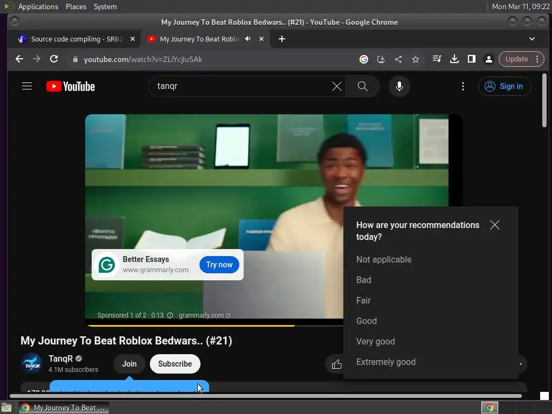The height and width of the screenshot is (414, 552).
Task: Open the YouTube hamburger guide menu
Action: [27, 86]
